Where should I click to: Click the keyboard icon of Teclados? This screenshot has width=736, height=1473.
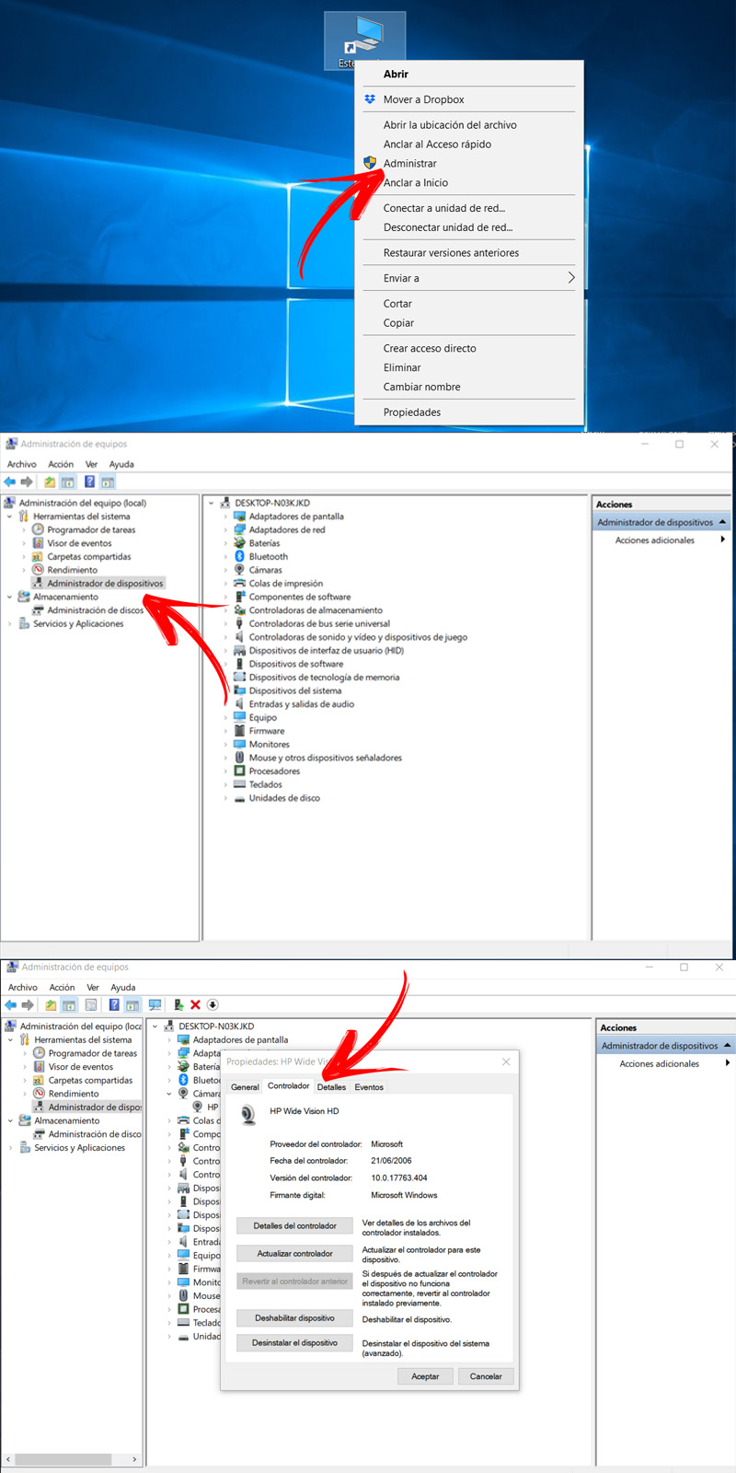pos(239,784)
